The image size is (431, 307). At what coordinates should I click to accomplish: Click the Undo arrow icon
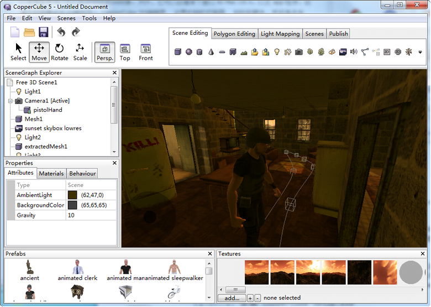click(61, 33)
